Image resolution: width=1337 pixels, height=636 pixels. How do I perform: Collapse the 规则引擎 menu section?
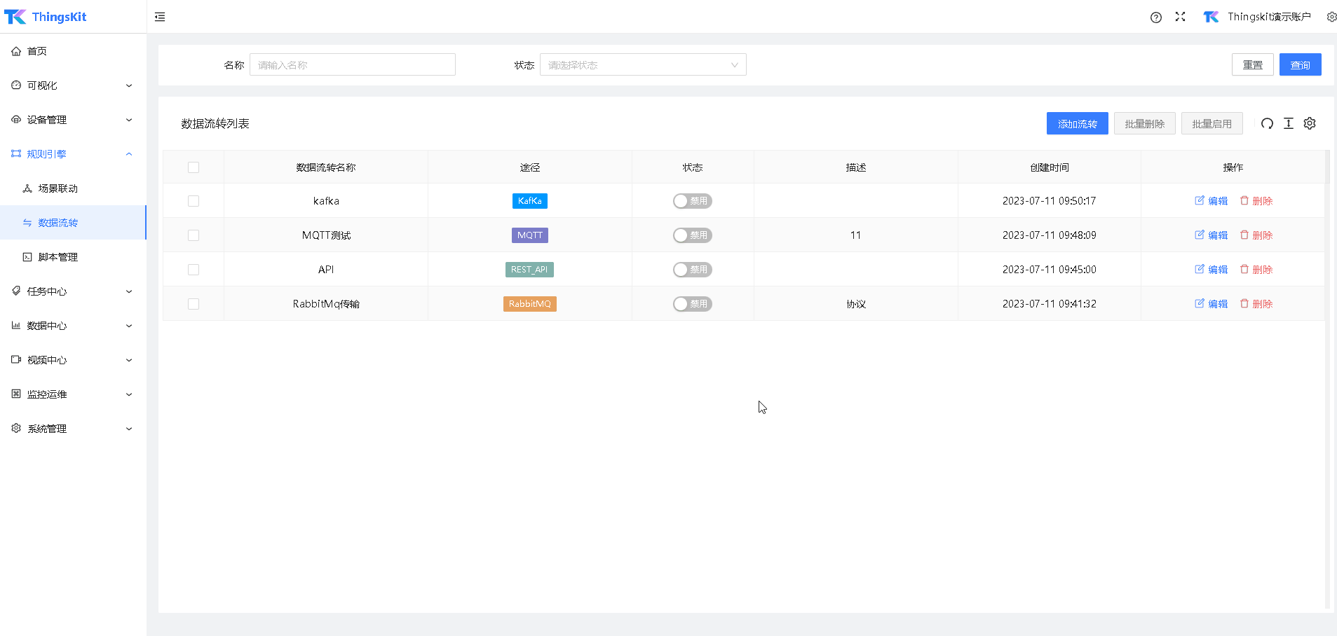[x=73, y=154]
